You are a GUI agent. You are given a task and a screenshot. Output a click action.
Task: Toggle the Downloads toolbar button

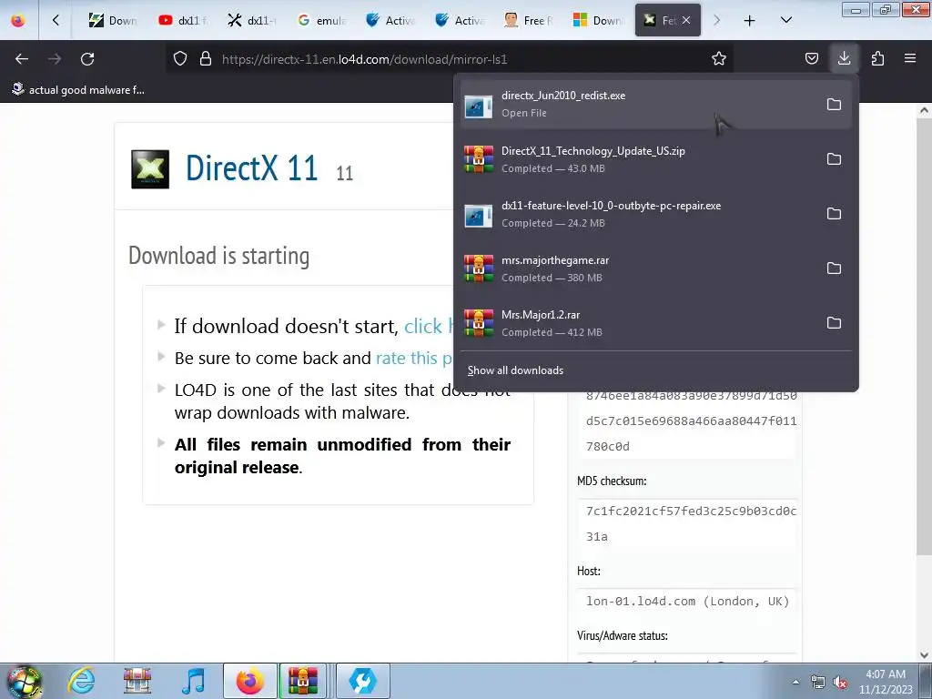(844, 58)
